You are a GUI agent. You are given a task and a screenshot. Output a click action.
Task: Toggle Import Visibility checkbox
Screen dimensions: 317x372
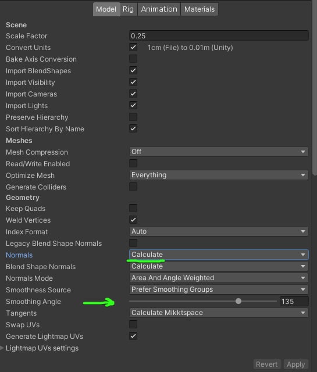click(133, 82)
